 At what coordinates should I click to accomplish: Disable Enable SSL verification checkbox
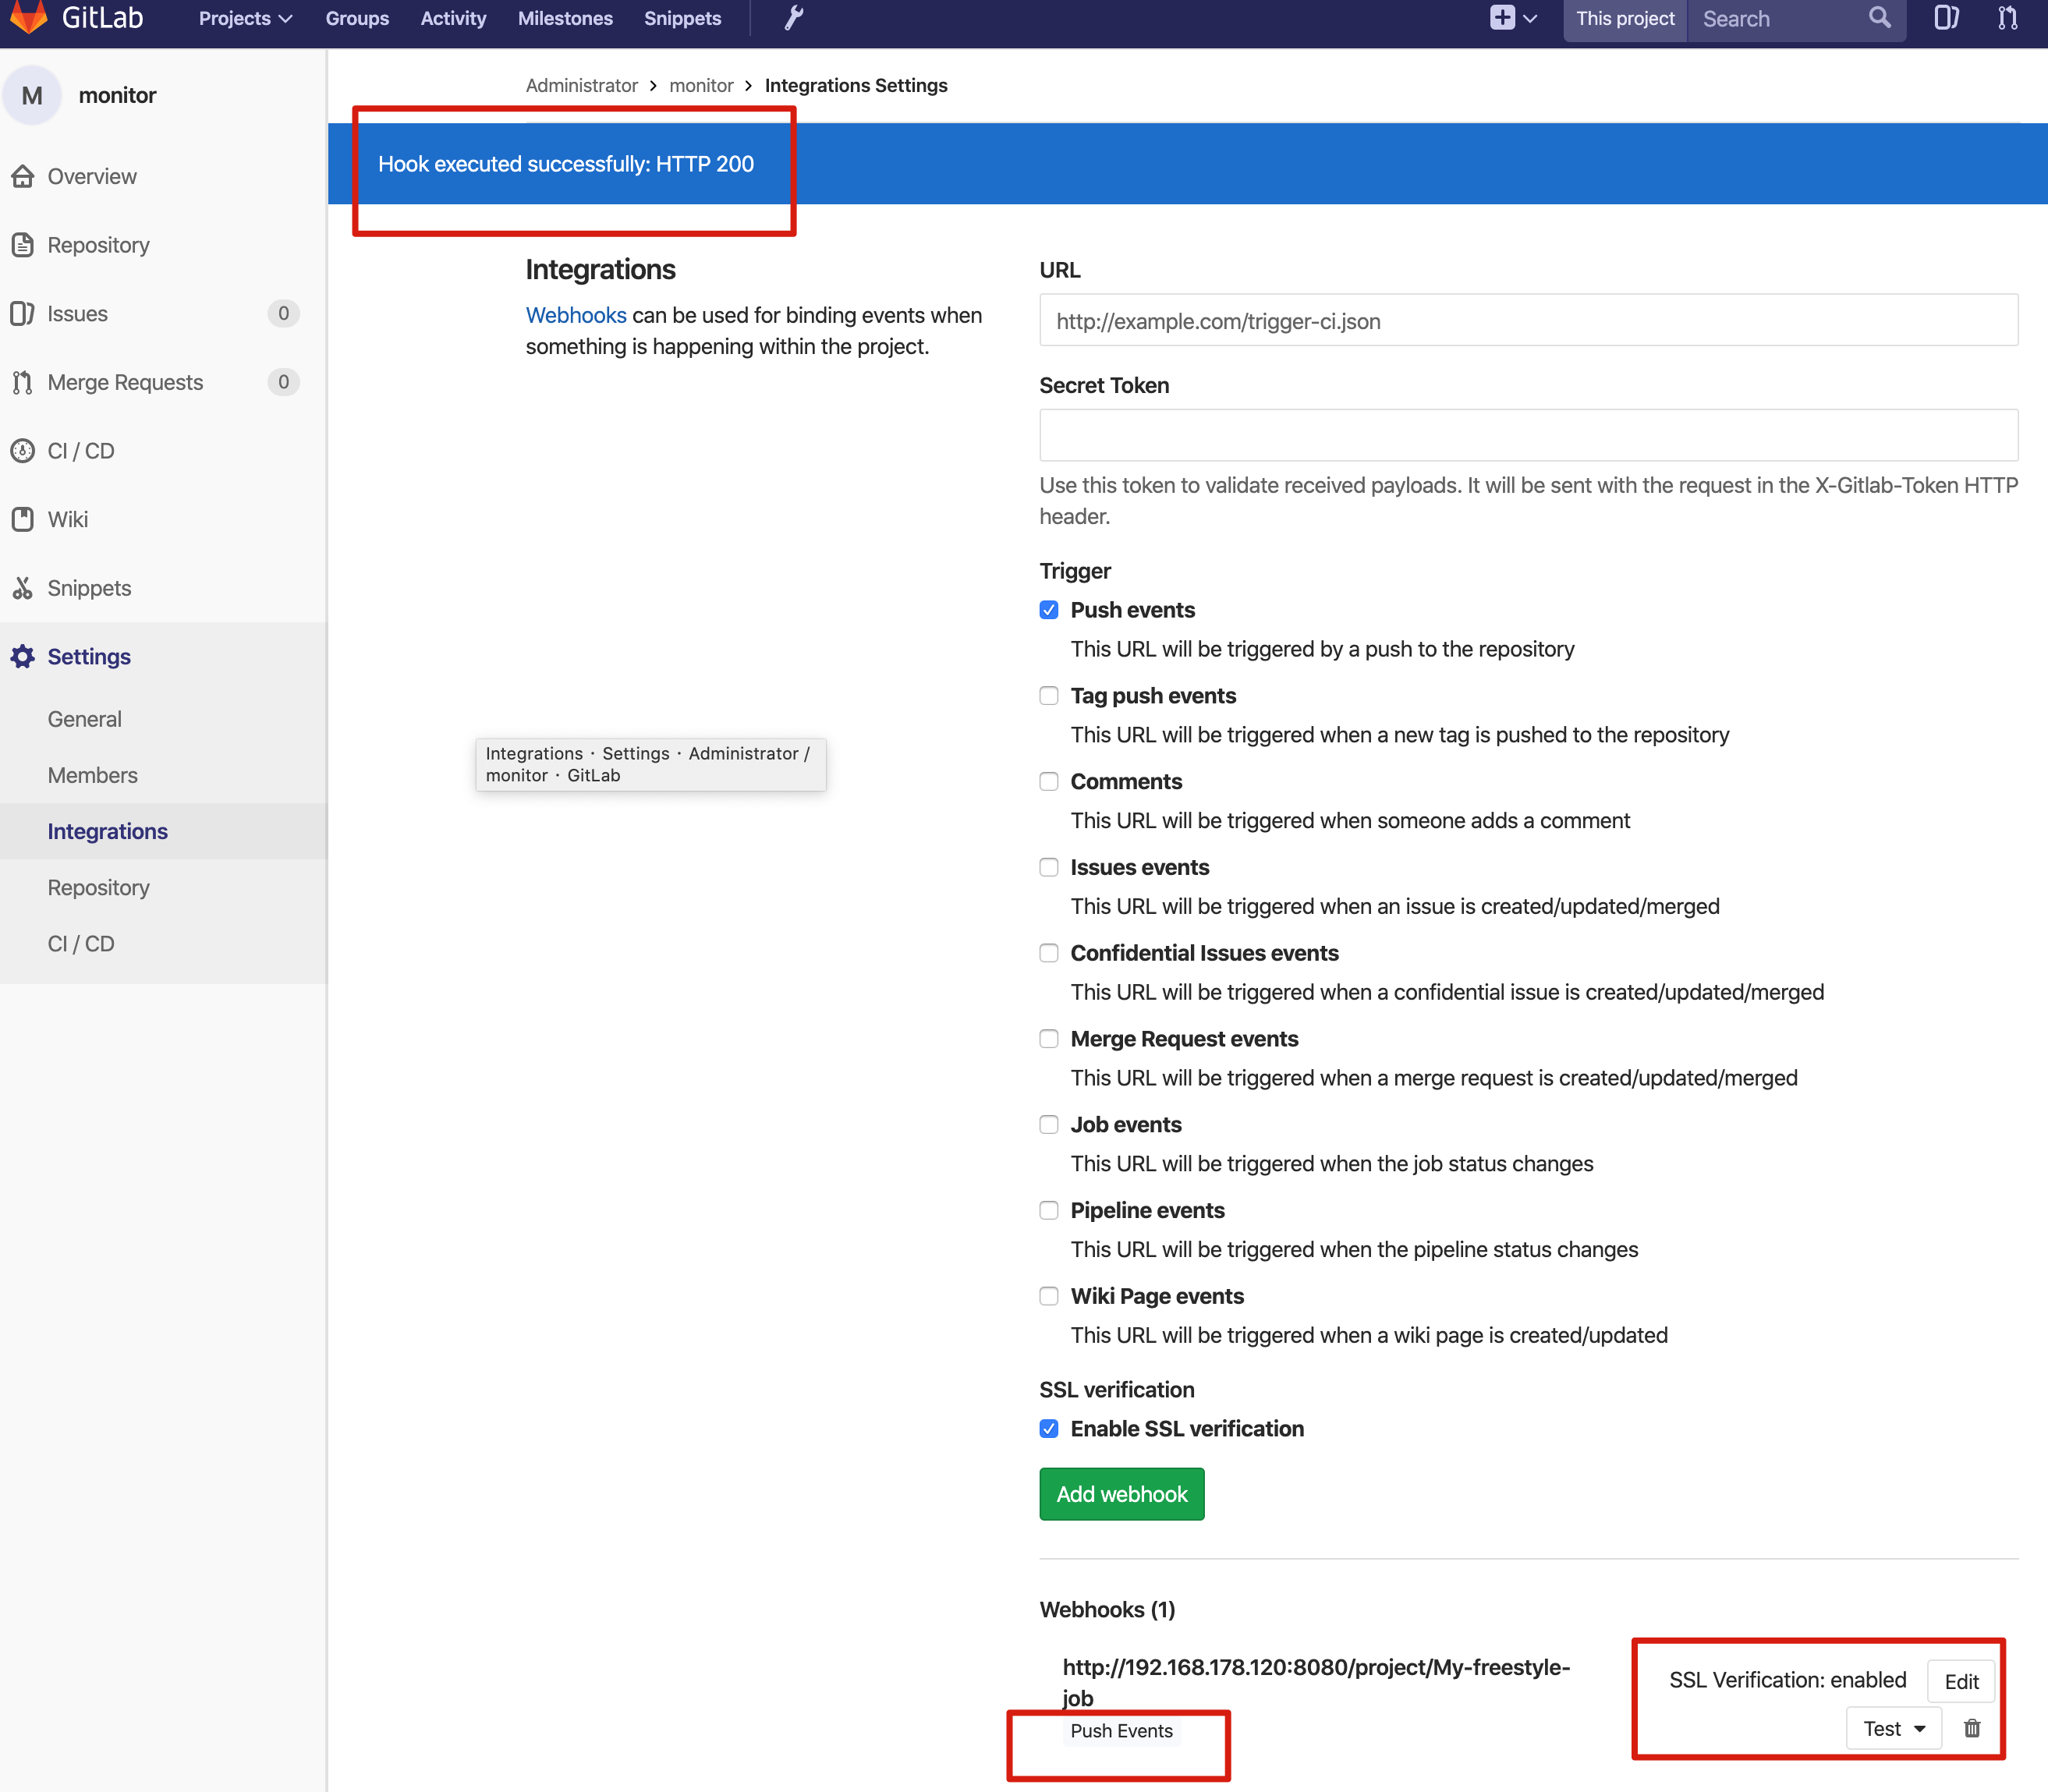click(1049, 1429)
